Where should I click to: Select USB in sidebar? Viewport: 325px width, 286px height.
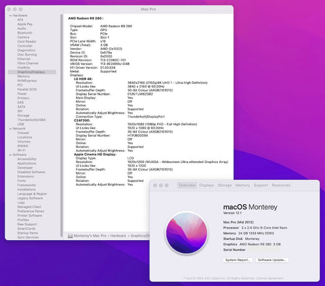pos(20,124)
